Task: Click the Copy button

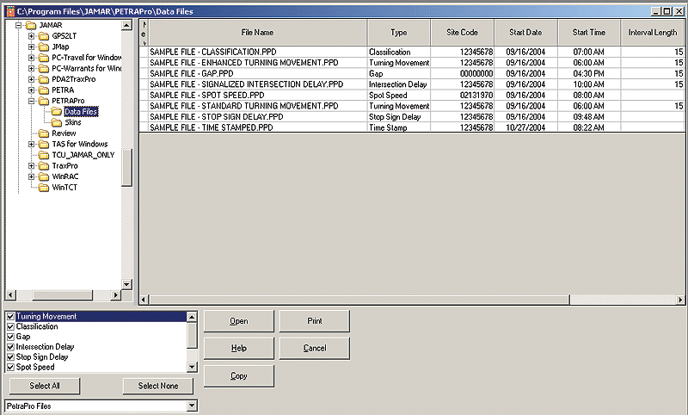Action: click(x=239, y=376)
